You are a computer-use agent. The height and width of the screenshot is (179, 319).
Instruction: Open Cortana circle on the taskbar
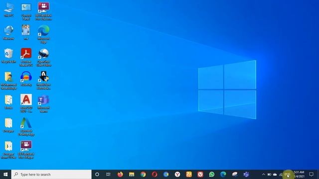point(97,175)
